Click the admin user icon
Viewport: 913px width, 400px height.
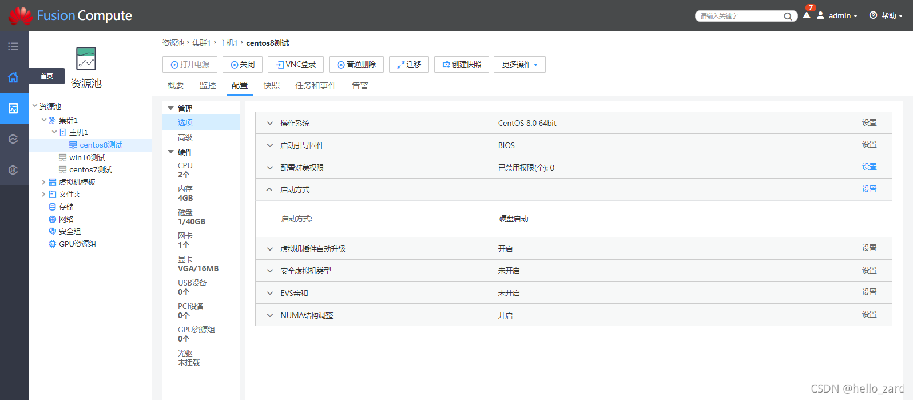click(820, 15)
